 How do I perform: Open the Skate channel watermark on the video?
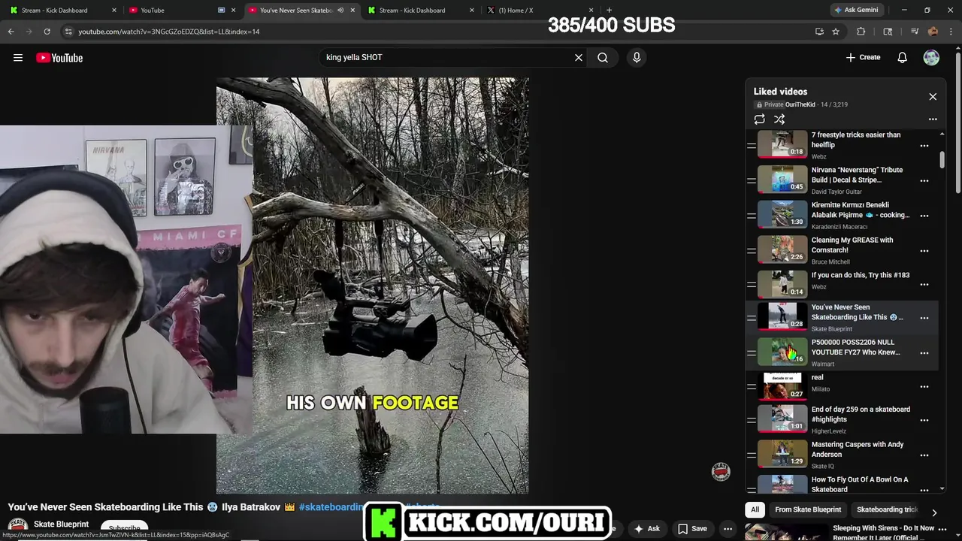(721, 471)
